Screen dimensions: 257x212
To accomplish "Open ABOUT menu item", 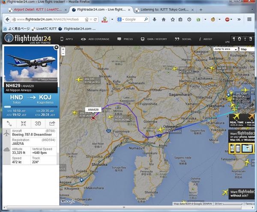I will click(x=206, y=39).
